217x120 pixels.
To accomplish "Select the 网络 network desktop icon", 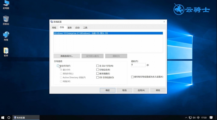I will [x=6, y=36].
